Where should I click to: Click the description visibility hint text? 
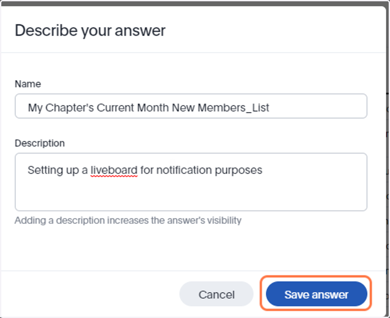[x=128, y=220]
